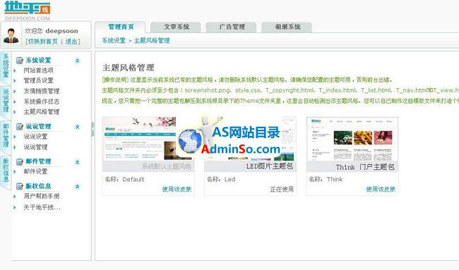Collapse the 说说管理 section with its chevron
The image size is (459, 270).
pyautogui.click(x=77, y=127)
